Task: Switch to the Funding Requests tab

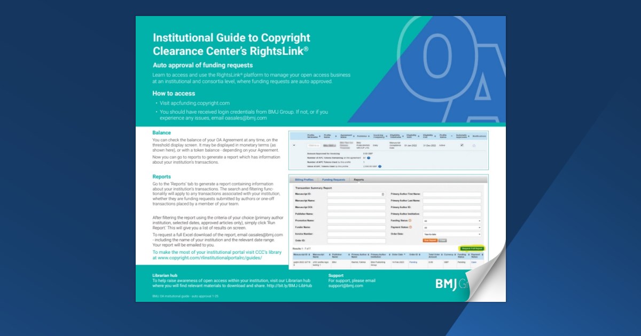Action: (x=333, y=179)
